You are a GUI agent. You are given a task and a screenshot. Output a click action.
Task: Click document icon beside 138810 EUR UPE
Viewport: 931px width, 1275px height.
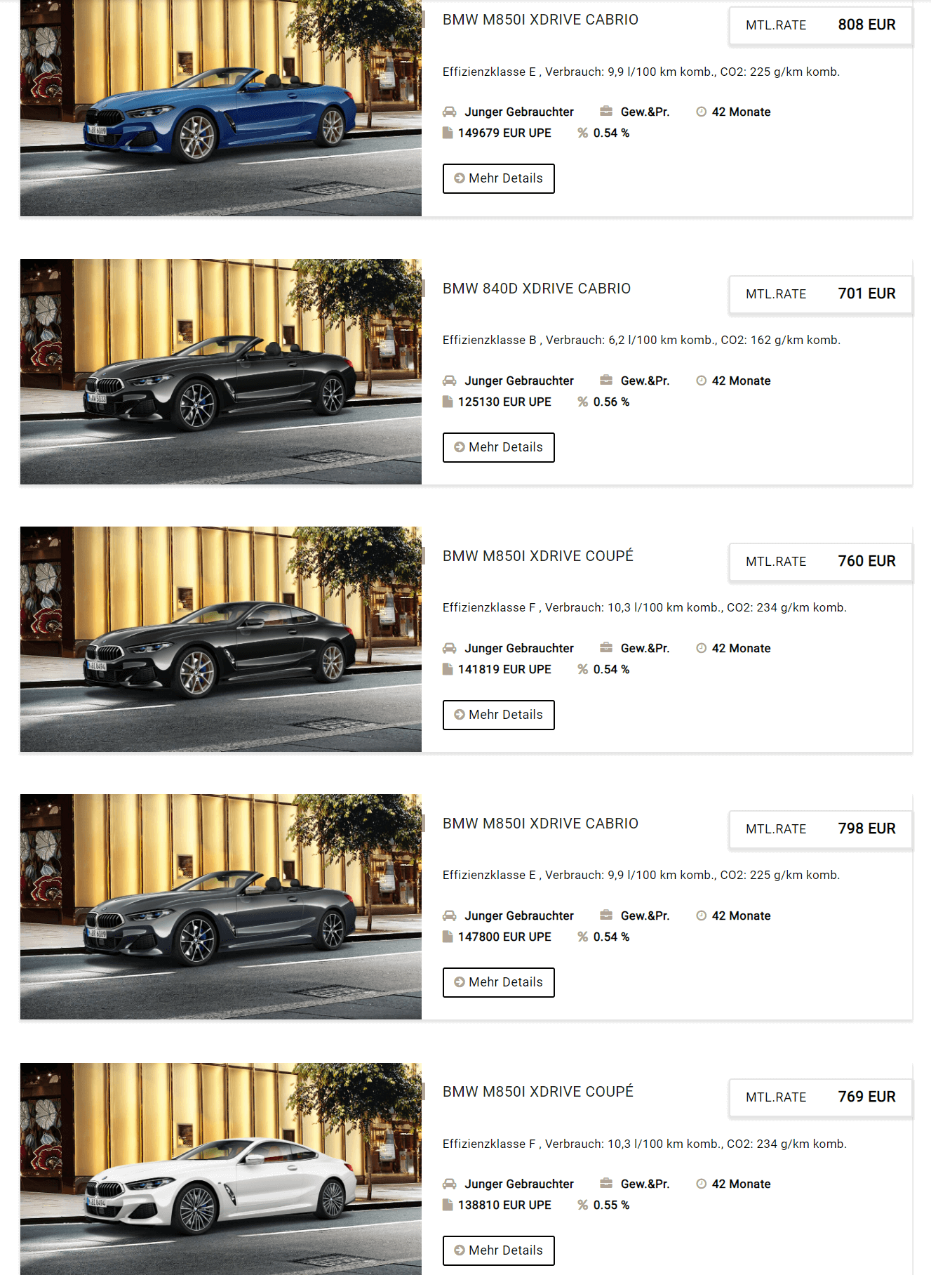[448, 1205]
